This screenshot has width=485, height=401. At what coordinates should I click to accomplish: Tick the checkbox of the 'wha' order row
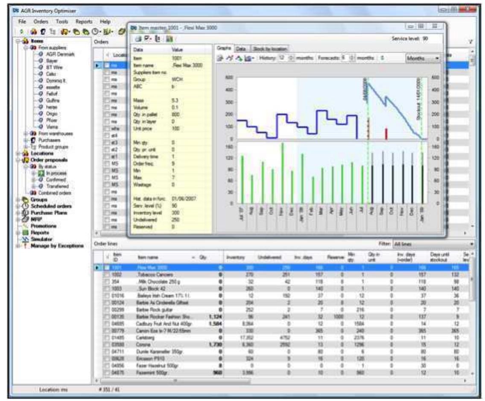click(x=107, y=129)
